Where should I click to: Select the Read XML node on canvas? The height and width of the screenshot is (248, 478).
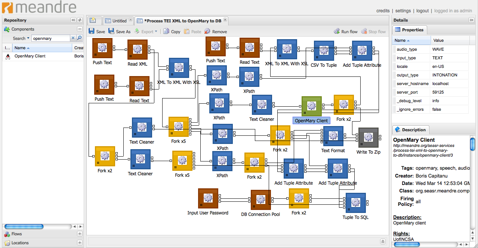pyautogui.click(x=138, y=50)
